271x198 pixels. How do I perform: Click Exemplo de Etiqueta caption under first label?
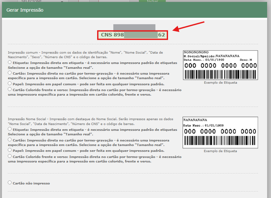[220, 83]
